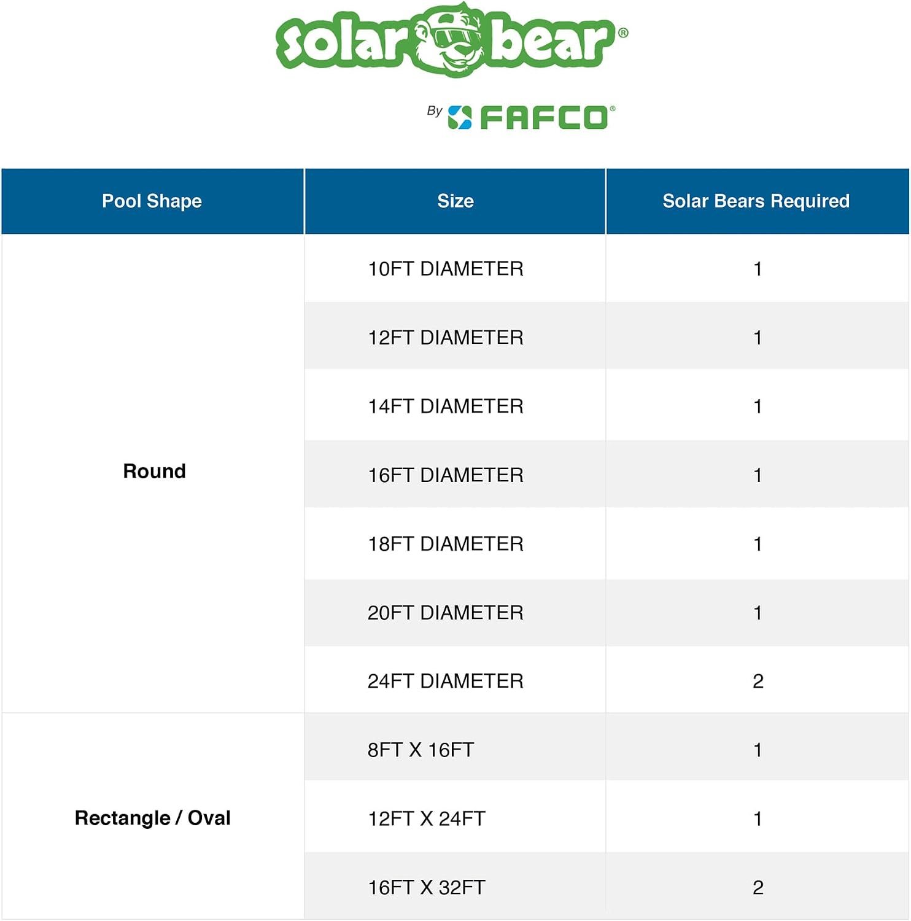Click the quantity 2 for 24FT DIAMETER
This screenshot has height=921, width=911.
pos(758,681)
